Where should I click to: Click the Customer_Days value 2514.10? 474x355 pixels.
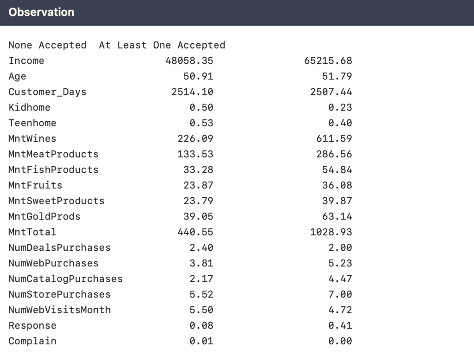point(192,92)
